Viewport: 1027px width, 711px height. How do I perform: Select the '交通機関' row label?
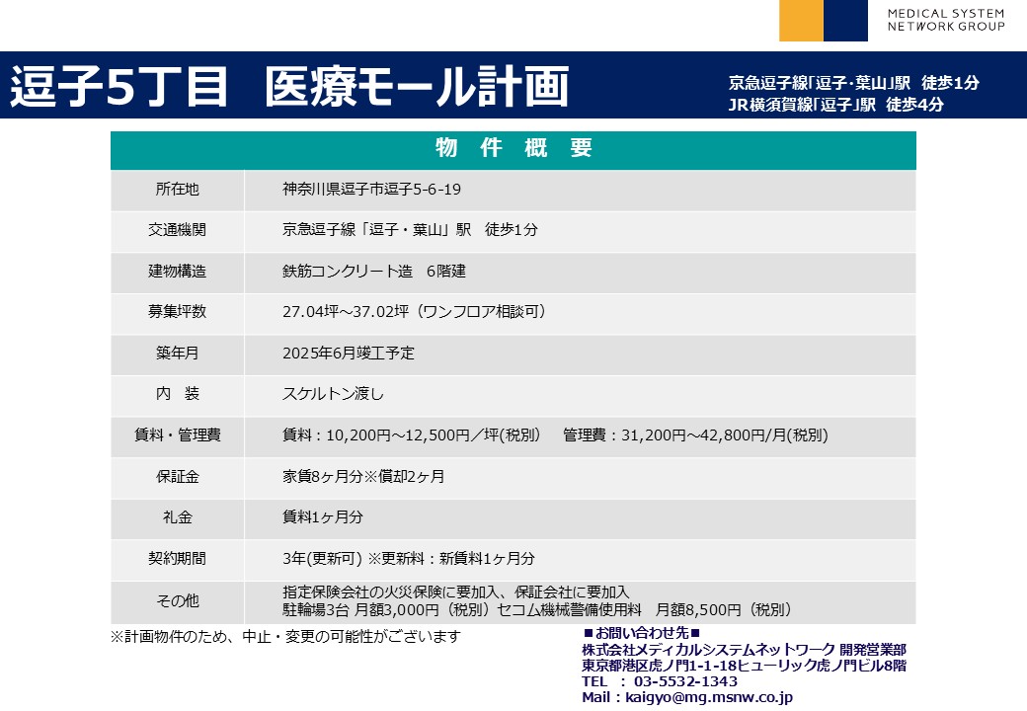[x=177, y=230]
